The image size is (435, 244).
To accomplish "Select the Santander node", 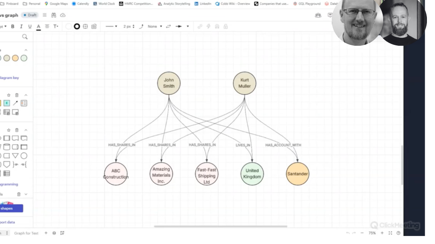I will [297, 174].
